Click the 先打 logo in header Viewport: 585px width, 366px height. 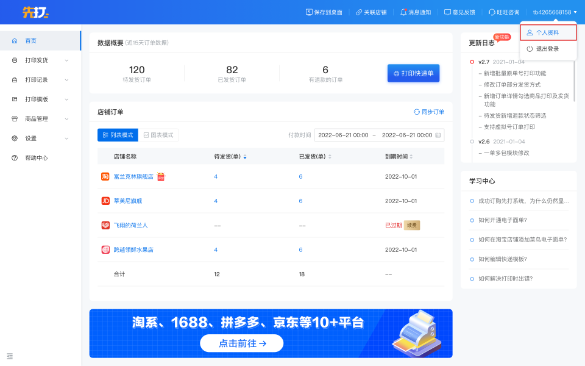point(35,12)
